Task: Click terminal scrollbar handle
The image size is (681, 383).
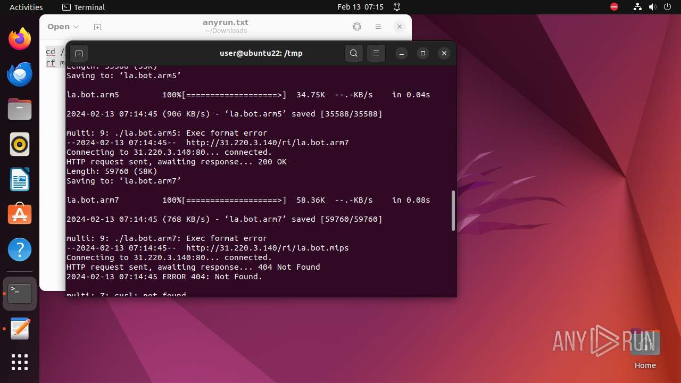Action: coord(453,211)
